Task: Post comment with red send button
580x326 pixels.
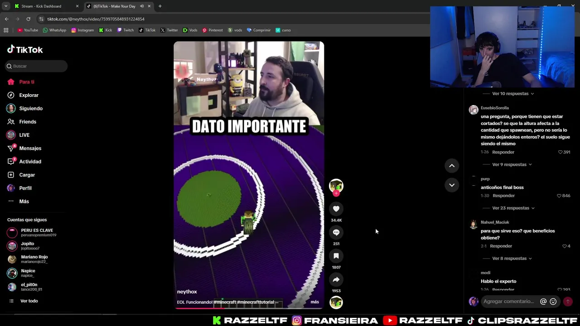Action: click(568, 302)
